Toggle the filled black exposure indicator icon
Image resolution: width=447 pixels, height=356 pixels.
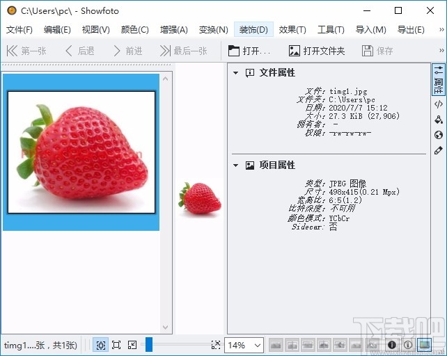[392, 345]
